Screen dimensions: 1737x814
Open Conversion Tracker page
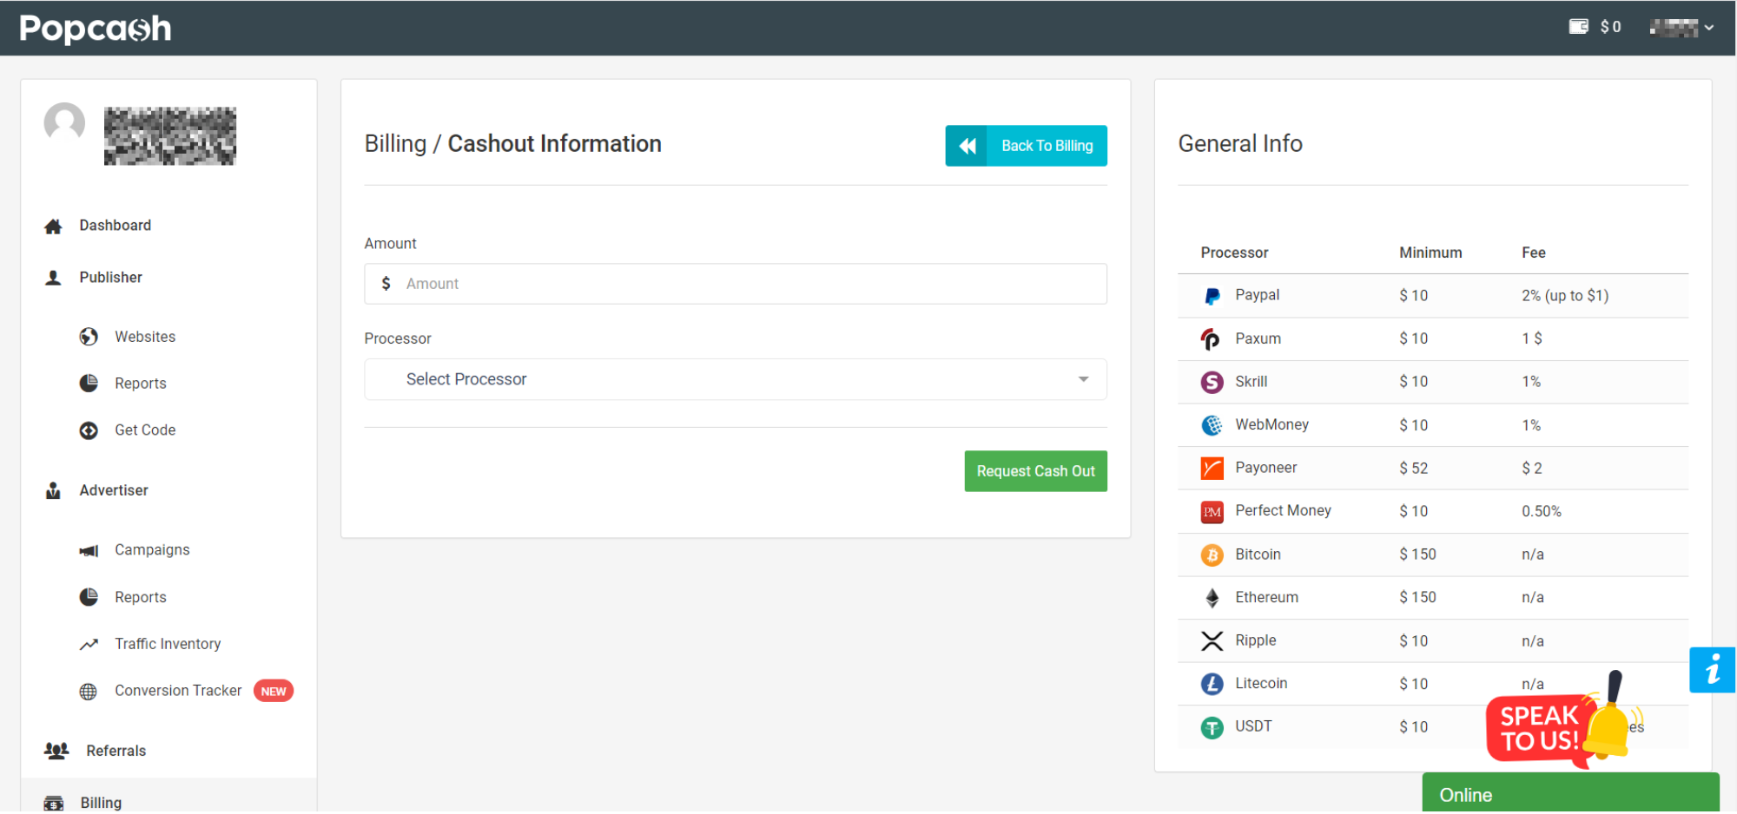178,691
